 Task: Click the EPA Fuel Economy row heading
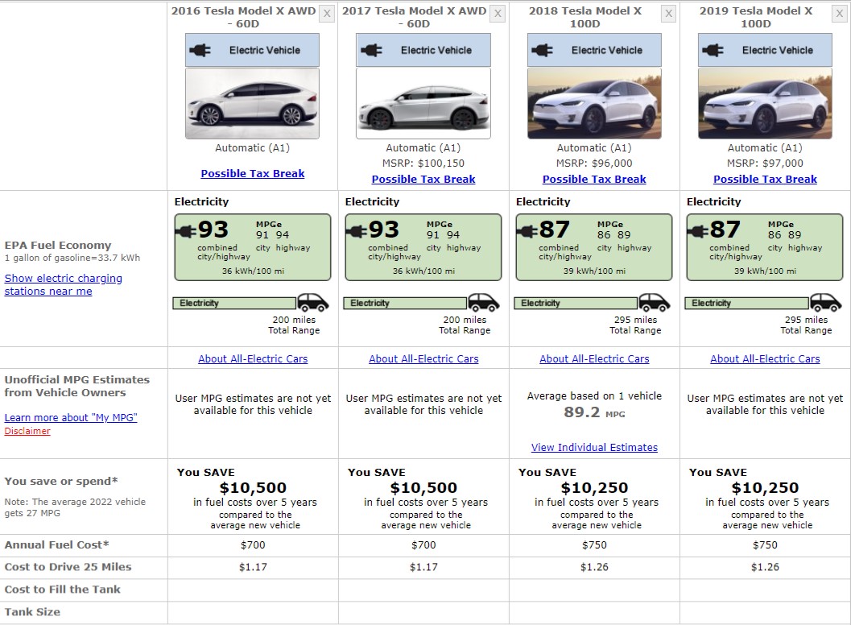pyautogui.click(x=57, y=246)
